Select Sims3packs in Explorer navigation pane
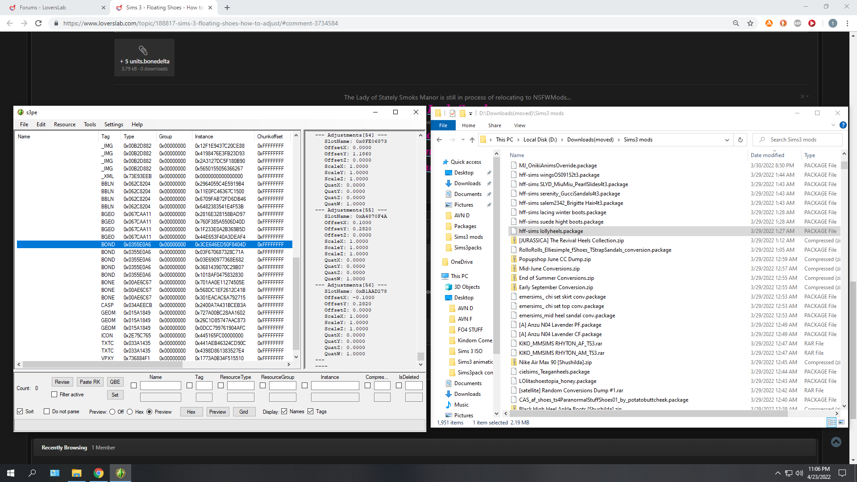This screenshot has height=482, width=857. pos(468,248)
